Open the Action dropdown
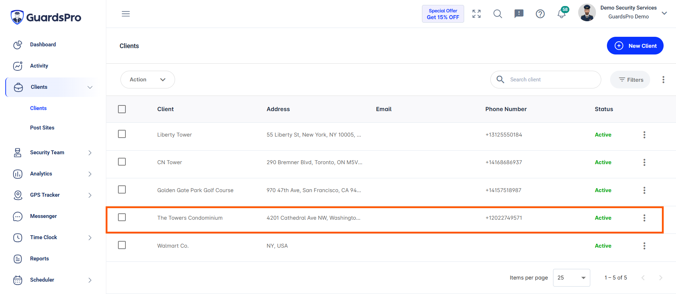The image size is (676, 294). (x=148, y=80)
